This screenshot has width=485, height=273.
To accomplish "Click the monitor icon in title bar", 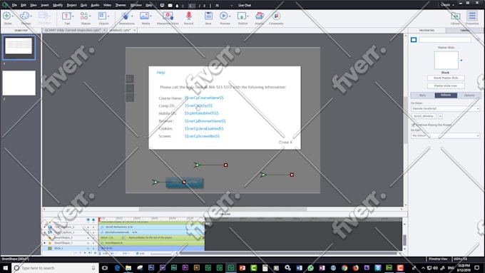I will click(x=162, y=5).
